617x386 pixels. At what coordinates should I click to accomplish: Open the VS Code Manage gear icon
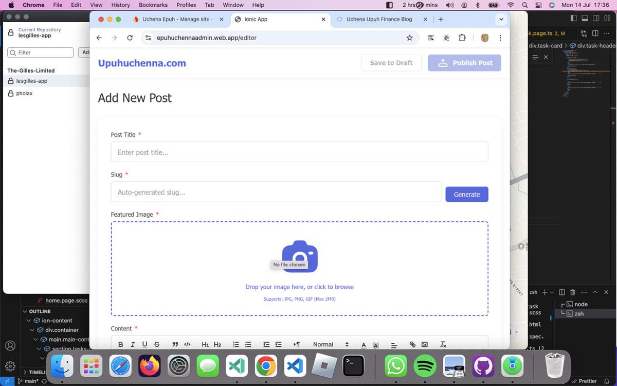pyautogui.click(x=10, y=366)
